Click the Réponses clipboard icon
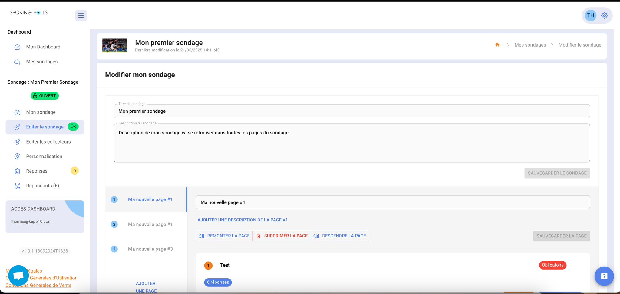 (x=18, y=171)
